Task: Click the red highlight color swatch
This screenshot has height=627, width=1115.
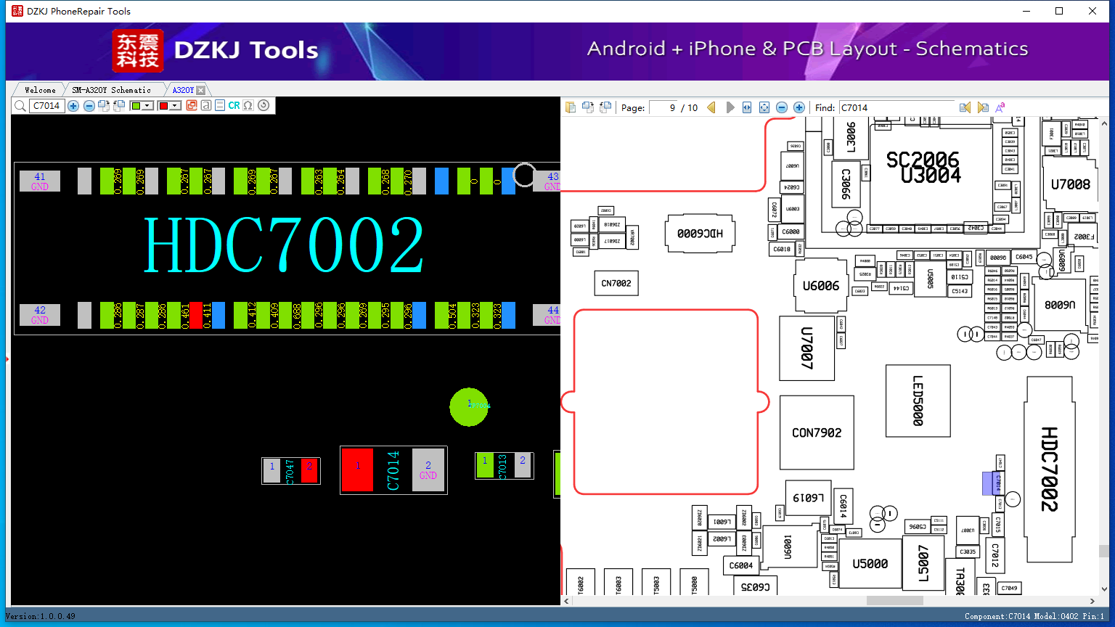Action: (163, 106)
